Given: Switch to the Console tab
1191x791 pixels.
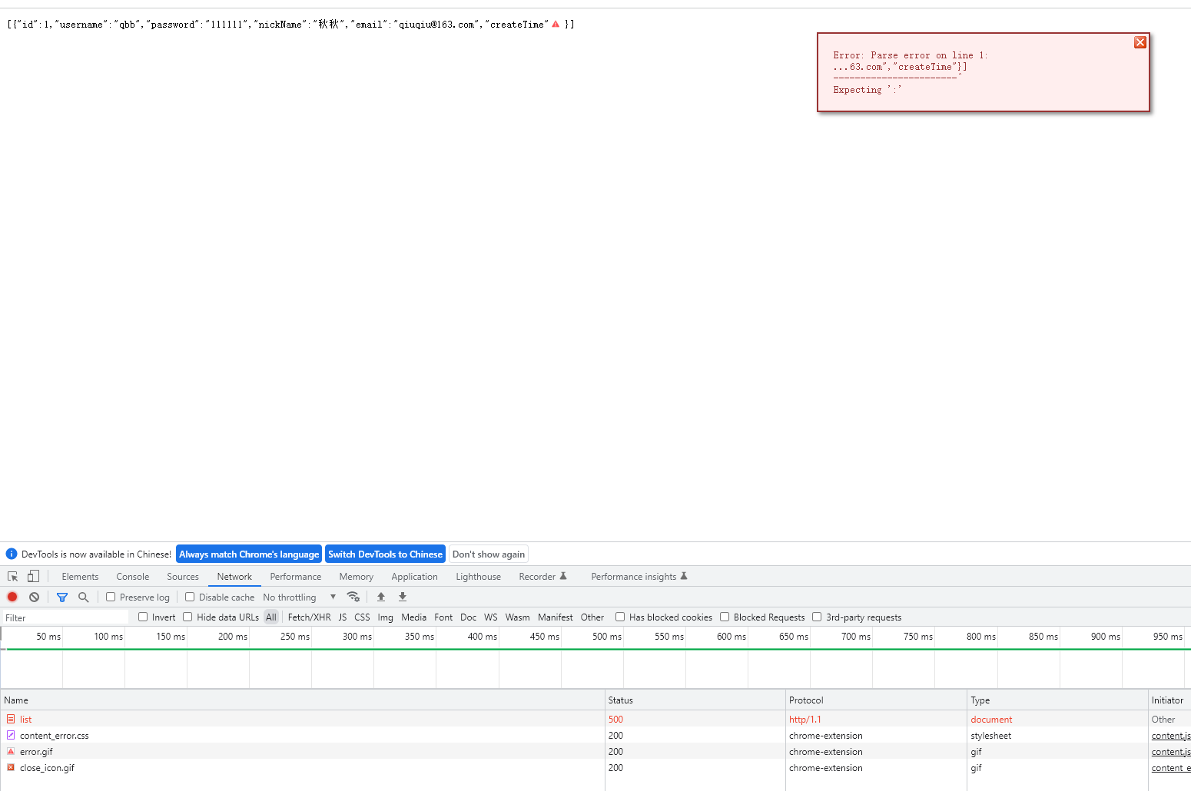Looking at the screenshot, I should [x=132, y=576].
